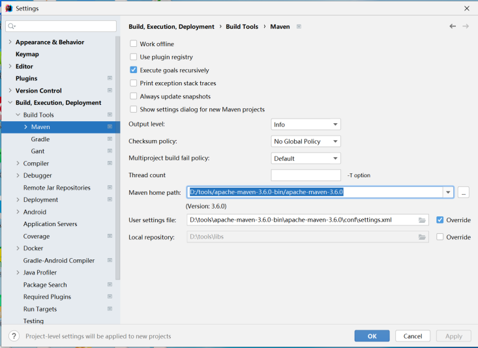Open the Checksum policy dropdown
Screen dimensions: 478x348
306,141
